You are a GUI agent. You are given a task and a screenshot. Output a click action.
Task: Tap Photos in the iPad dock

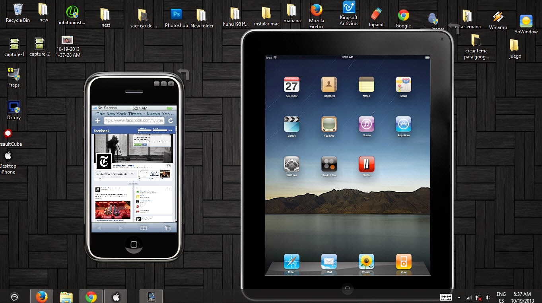coord(366,262)
